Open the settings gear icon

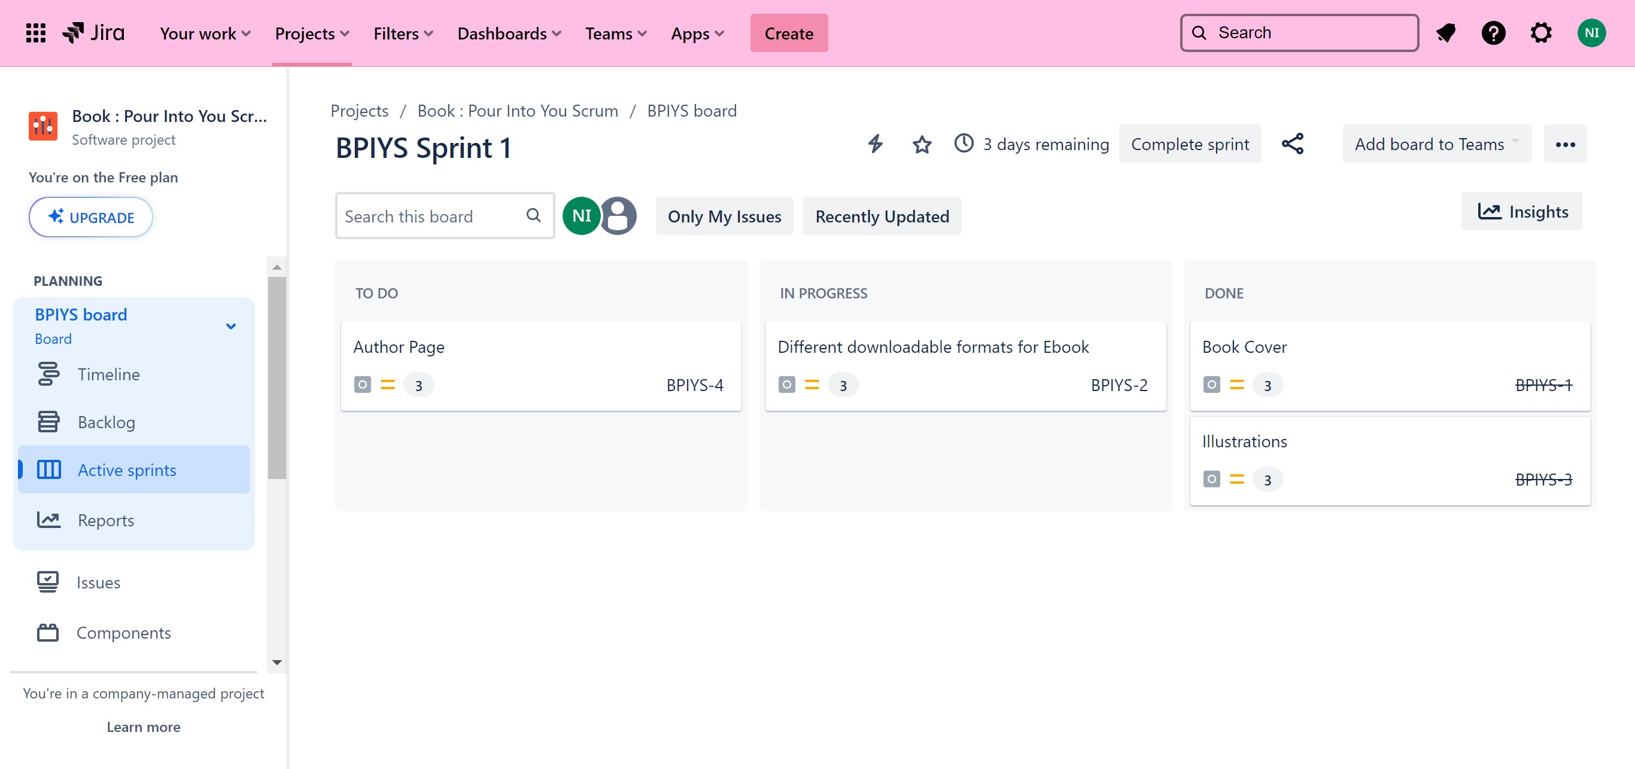tap(1540, 33)
